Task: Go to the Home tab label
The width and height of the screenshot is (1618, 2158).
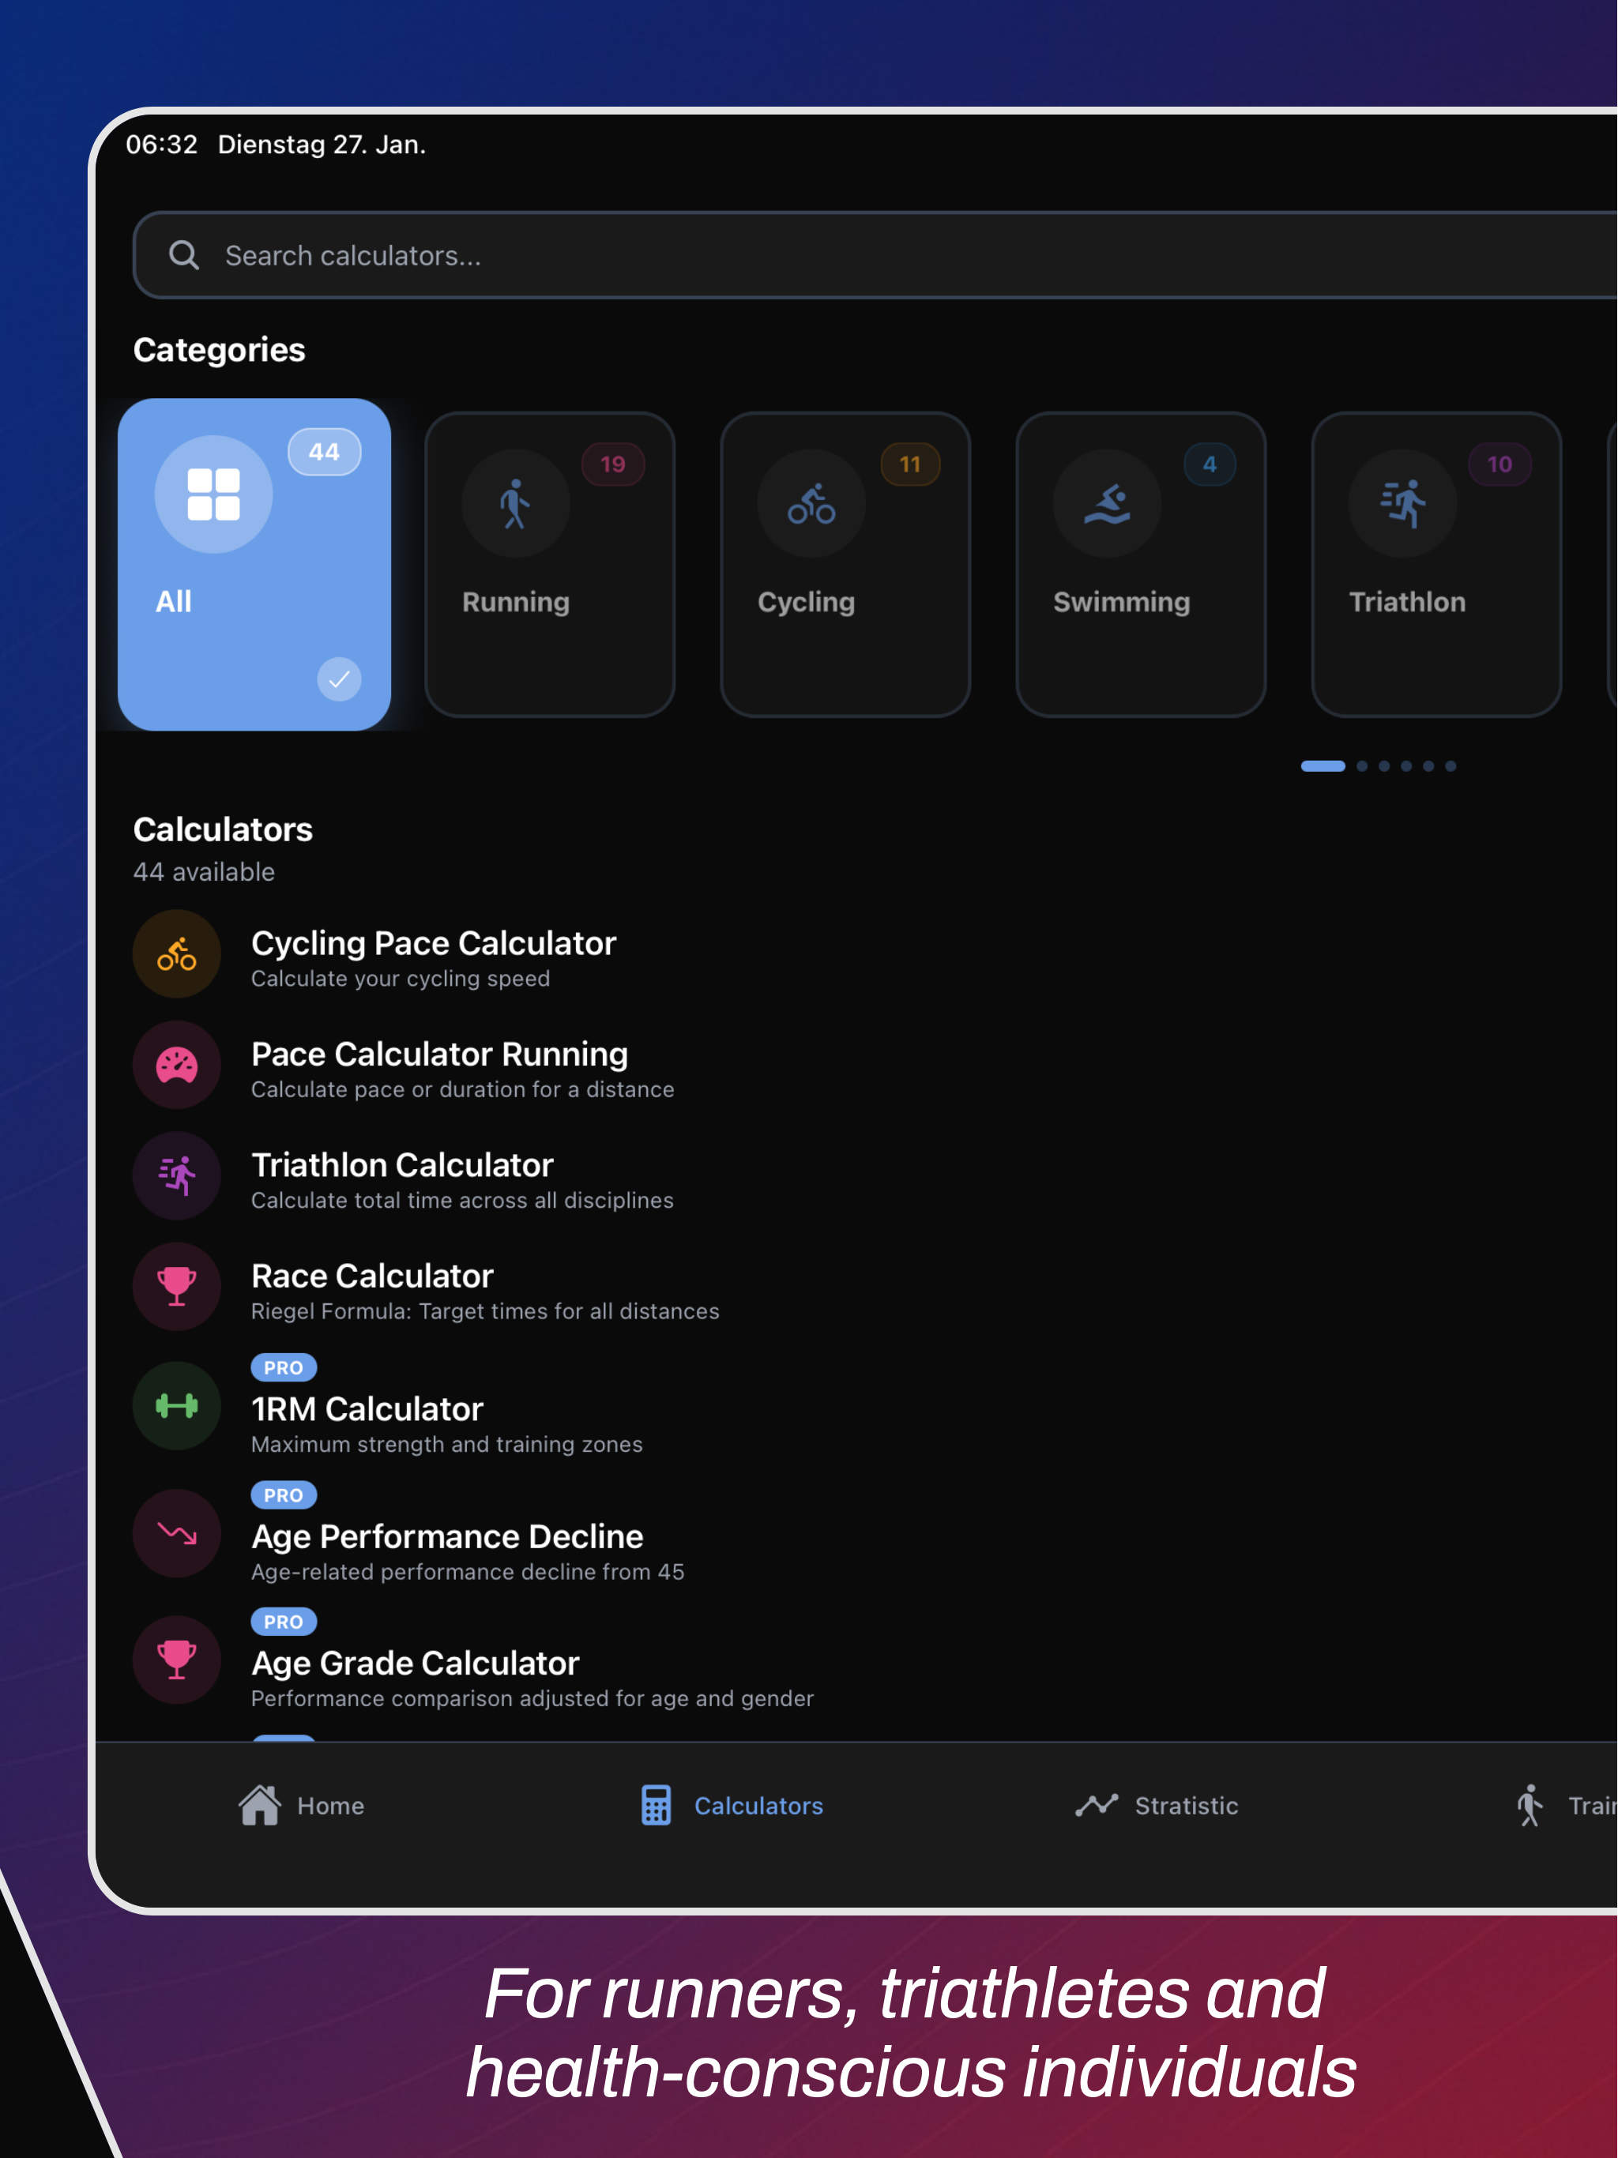Action: [x=330, y=1806]
